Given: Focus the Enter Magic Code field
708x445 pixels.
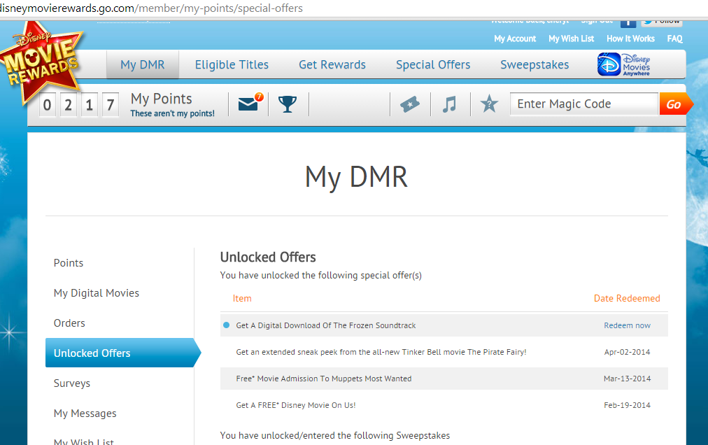Looking at the screenshot, I should point(583,104).
